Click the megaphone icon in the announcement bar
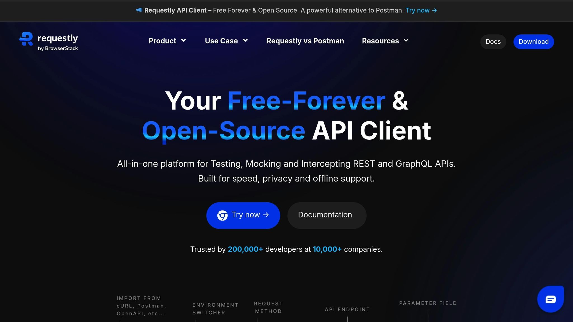 click(x=139, y=10)
